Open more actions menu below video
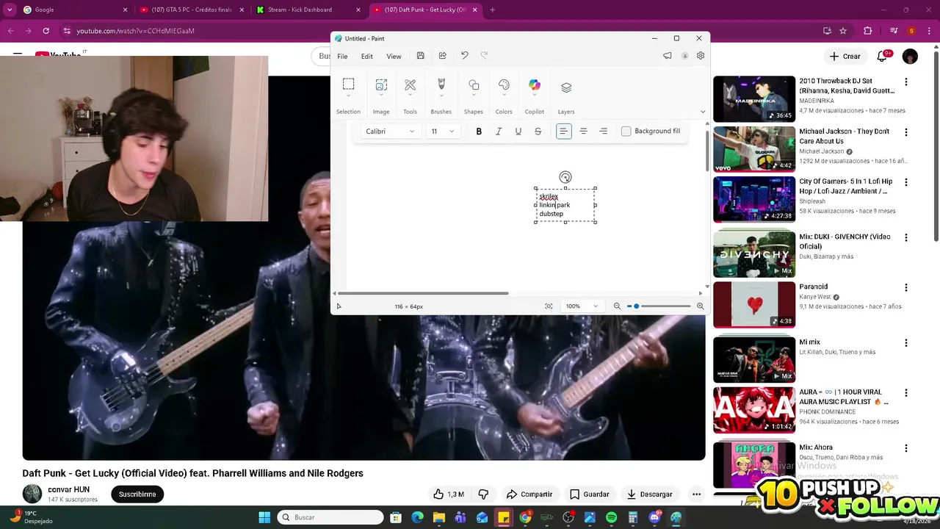 coord(696,494)
